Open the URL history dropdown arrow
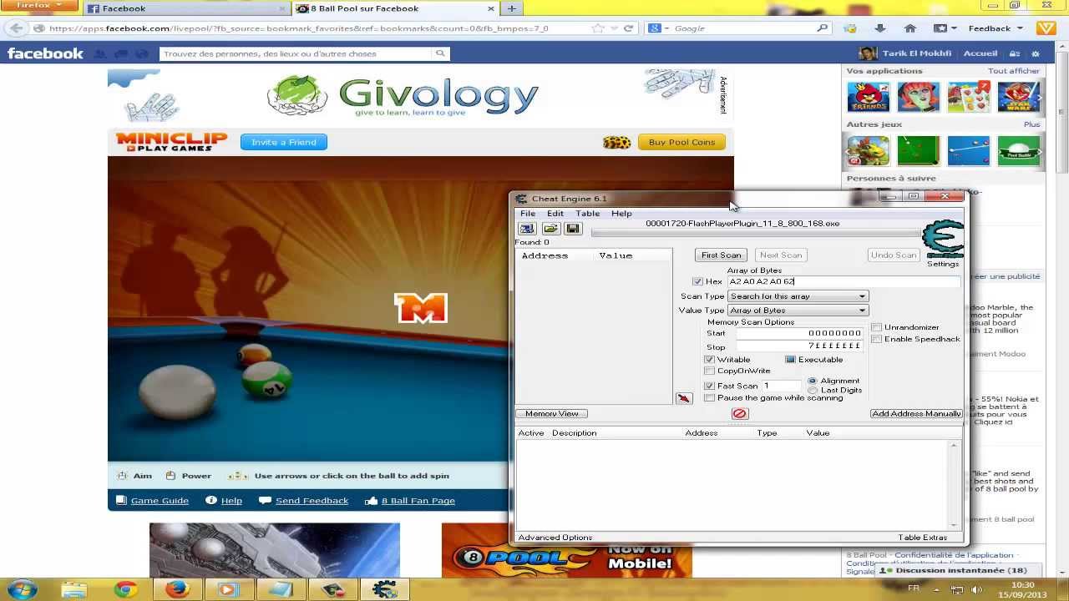 pos(615,28)
